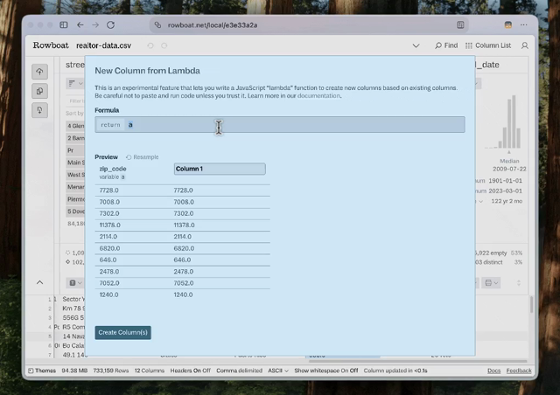Click the 12 Columns status entry
The image size is (560, 395).
(150, 371)
